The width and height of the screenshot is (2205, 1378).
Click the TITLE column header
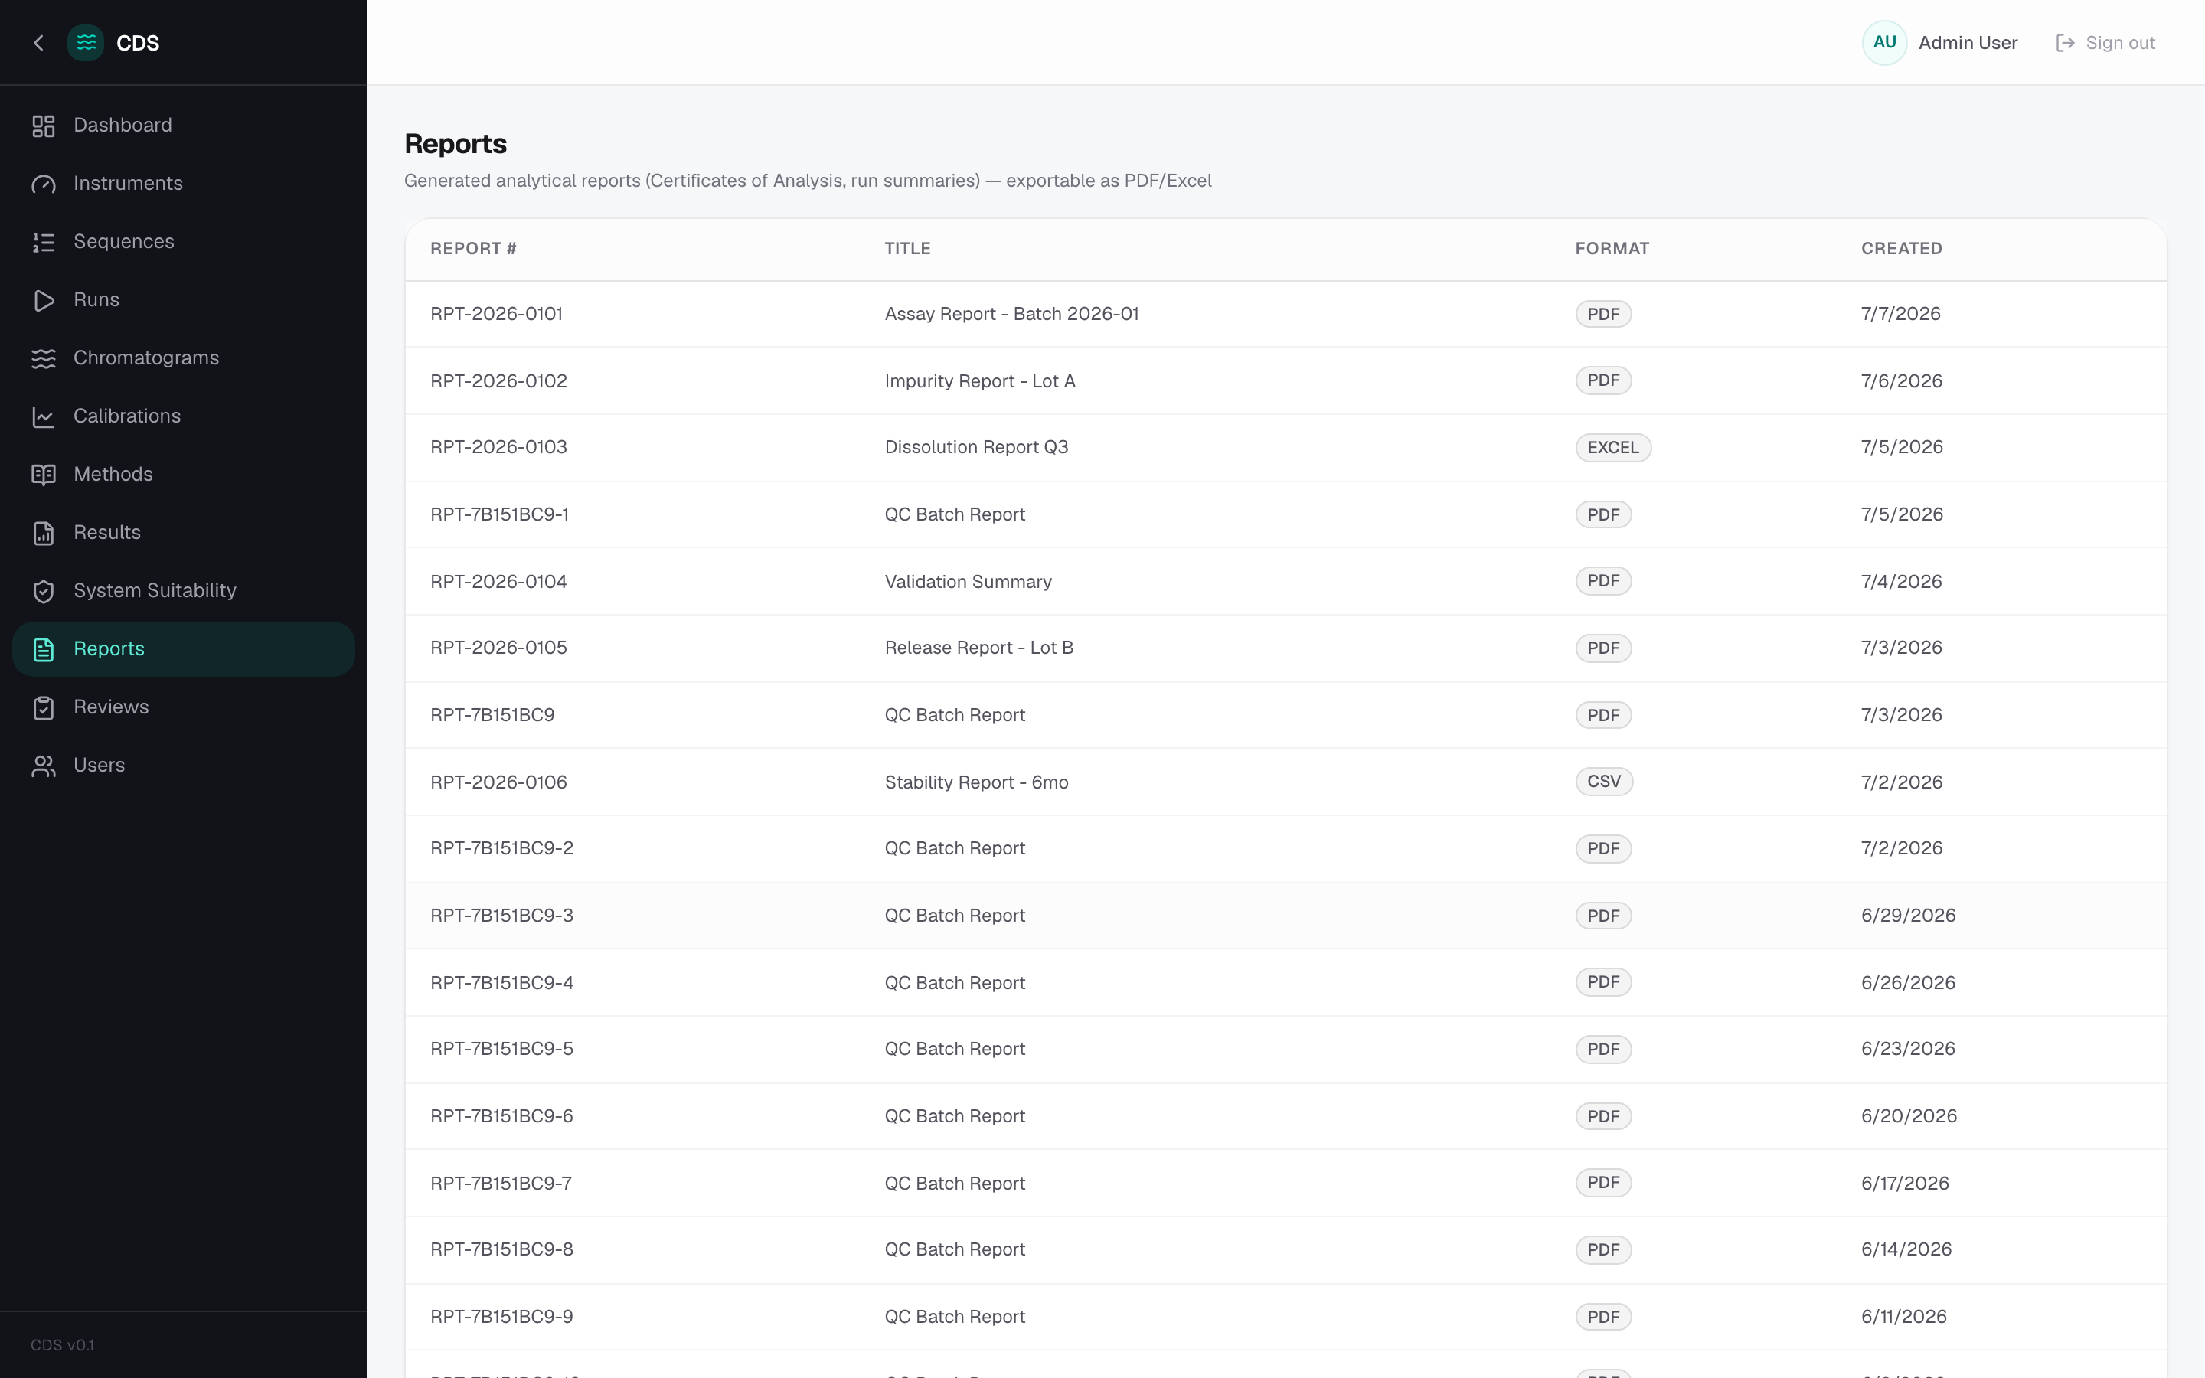(x=907, y=249)
